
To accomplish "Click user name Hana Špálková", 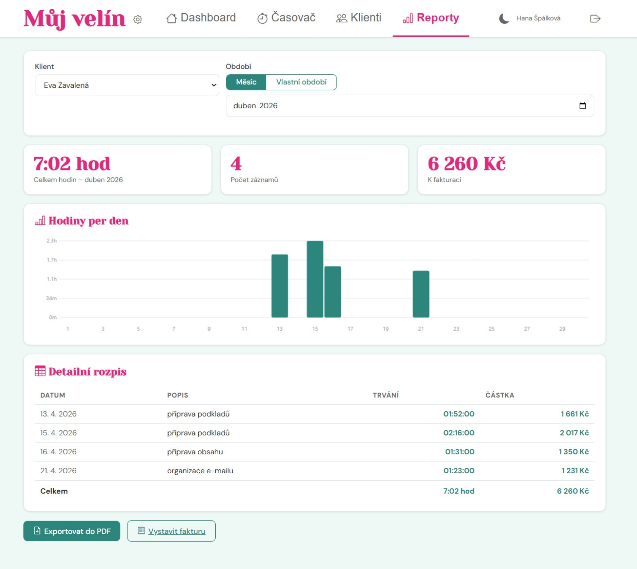I will tap(538, 18).
